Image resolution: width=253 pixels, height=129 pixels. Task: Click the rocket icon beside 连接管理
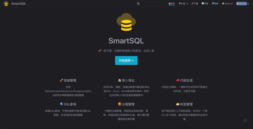pyautogui.click(x=61, y=80)
